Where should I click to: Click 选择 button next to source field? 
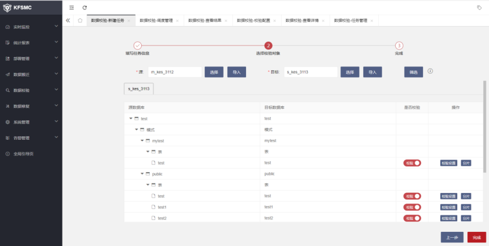pos(214,72)
